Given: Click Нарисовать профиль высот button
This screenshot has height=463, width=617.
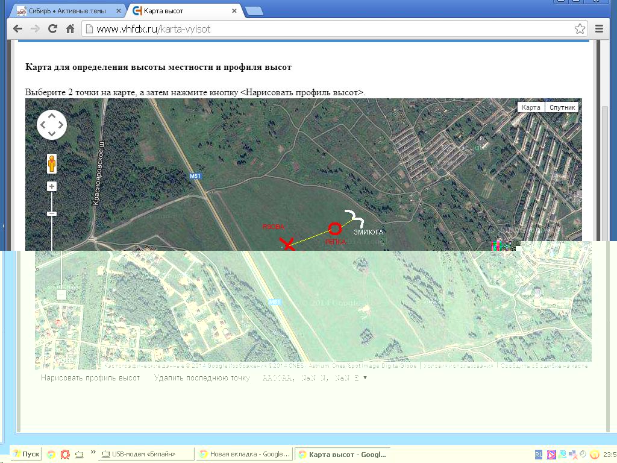Looking at the screenshot, I should pos(90,378).
